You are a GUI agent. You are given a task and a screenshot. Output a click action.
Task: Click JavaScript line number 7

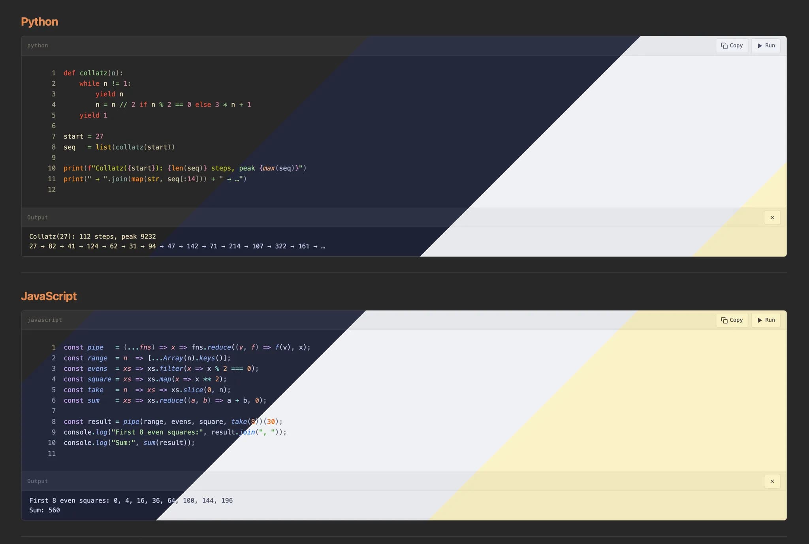(54, 411)
